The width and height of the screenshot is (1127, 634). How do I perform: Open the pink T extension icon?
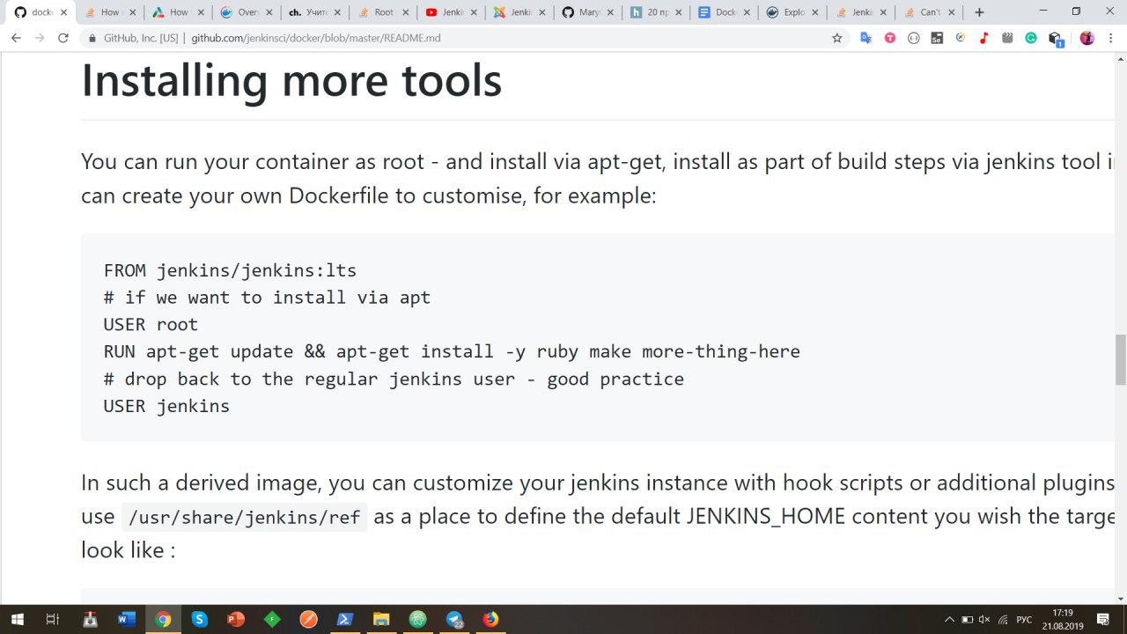[890, 38]
